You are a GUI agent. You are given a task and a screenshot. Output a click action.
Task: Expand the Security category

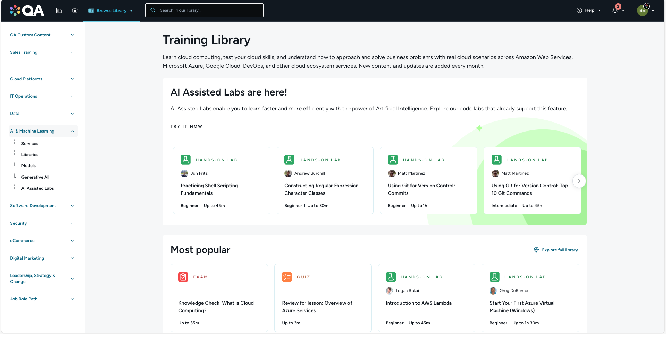(x=42, y=223)
